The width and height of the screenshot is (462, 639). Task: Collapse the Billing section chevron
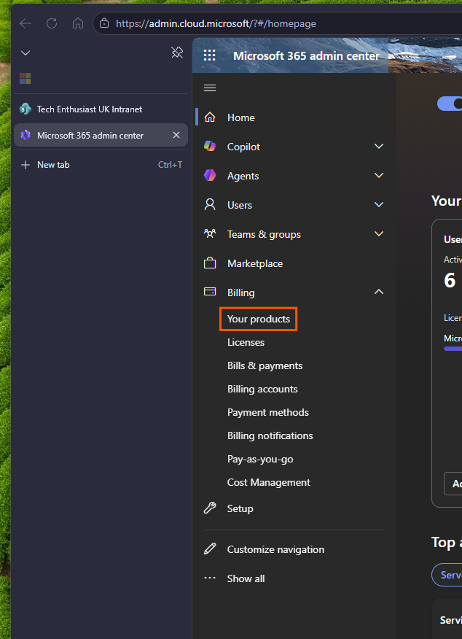pyautogui.click(x=379, y=292)
